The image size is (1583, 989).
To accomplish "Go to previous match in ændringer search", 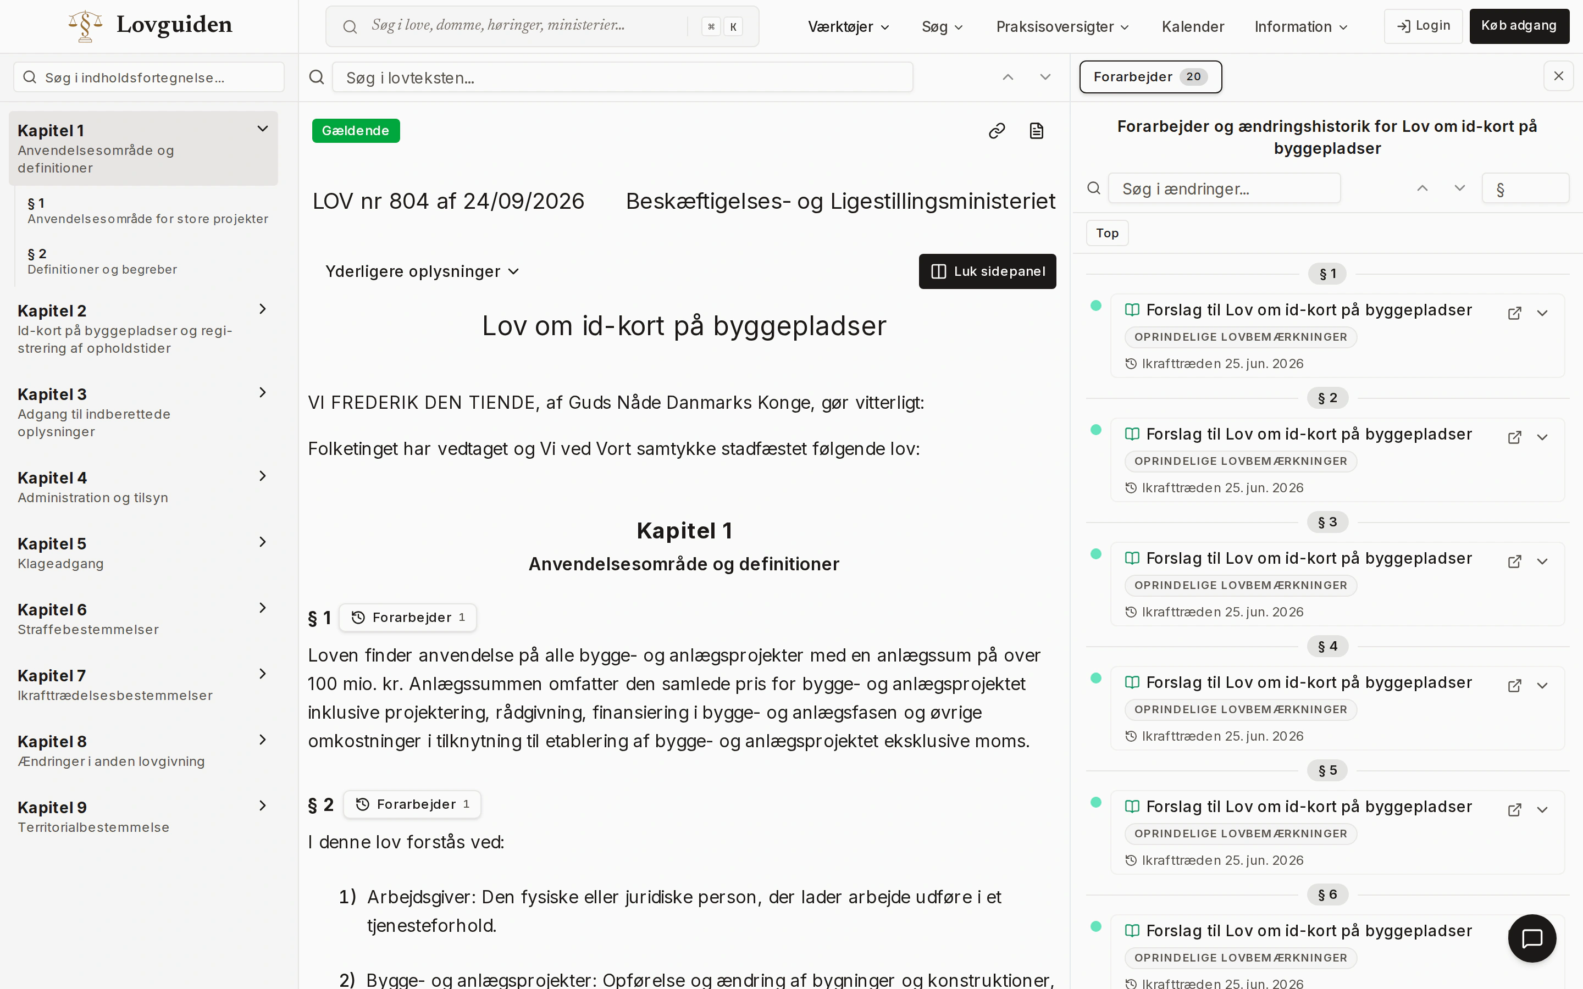I will [1422, 188].
